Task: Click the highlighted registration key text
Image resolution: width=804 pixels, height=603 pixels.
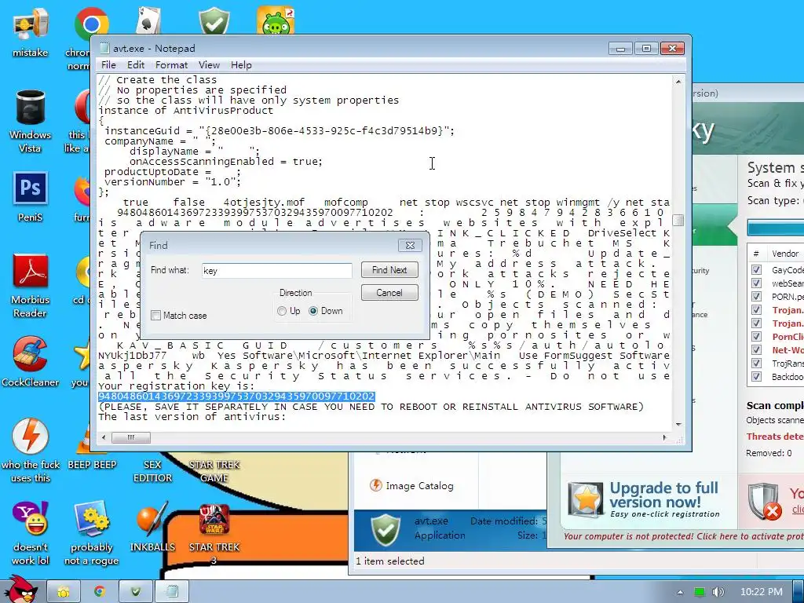Action: point(236,397)
